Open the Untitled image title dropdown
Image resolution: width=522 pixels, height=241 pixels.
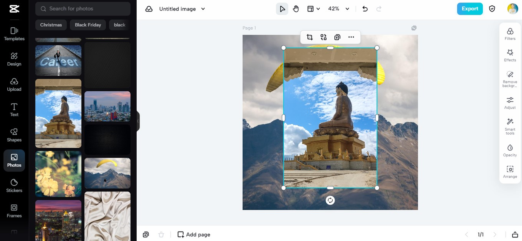click(182, 9)
